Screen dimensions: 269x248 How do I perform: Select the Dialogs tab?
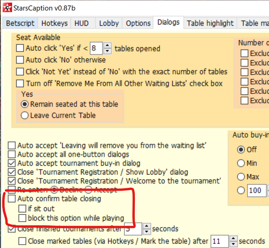pos(168,22)
